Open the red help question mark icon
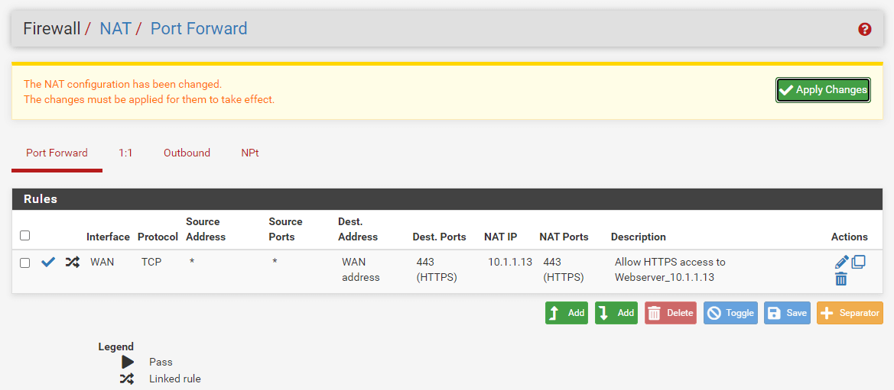The height and width of the screenshot is (390, 894). pyautogui.click(x=864, y=30)
